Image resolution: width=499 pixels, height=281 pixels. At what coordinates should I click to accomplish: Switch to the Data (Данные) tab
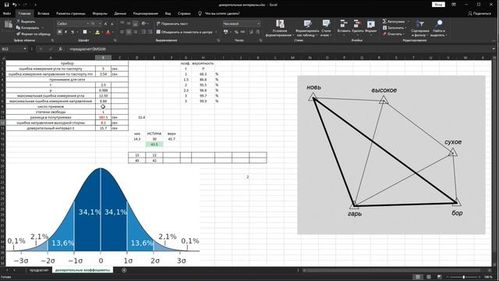click(120, 13)
